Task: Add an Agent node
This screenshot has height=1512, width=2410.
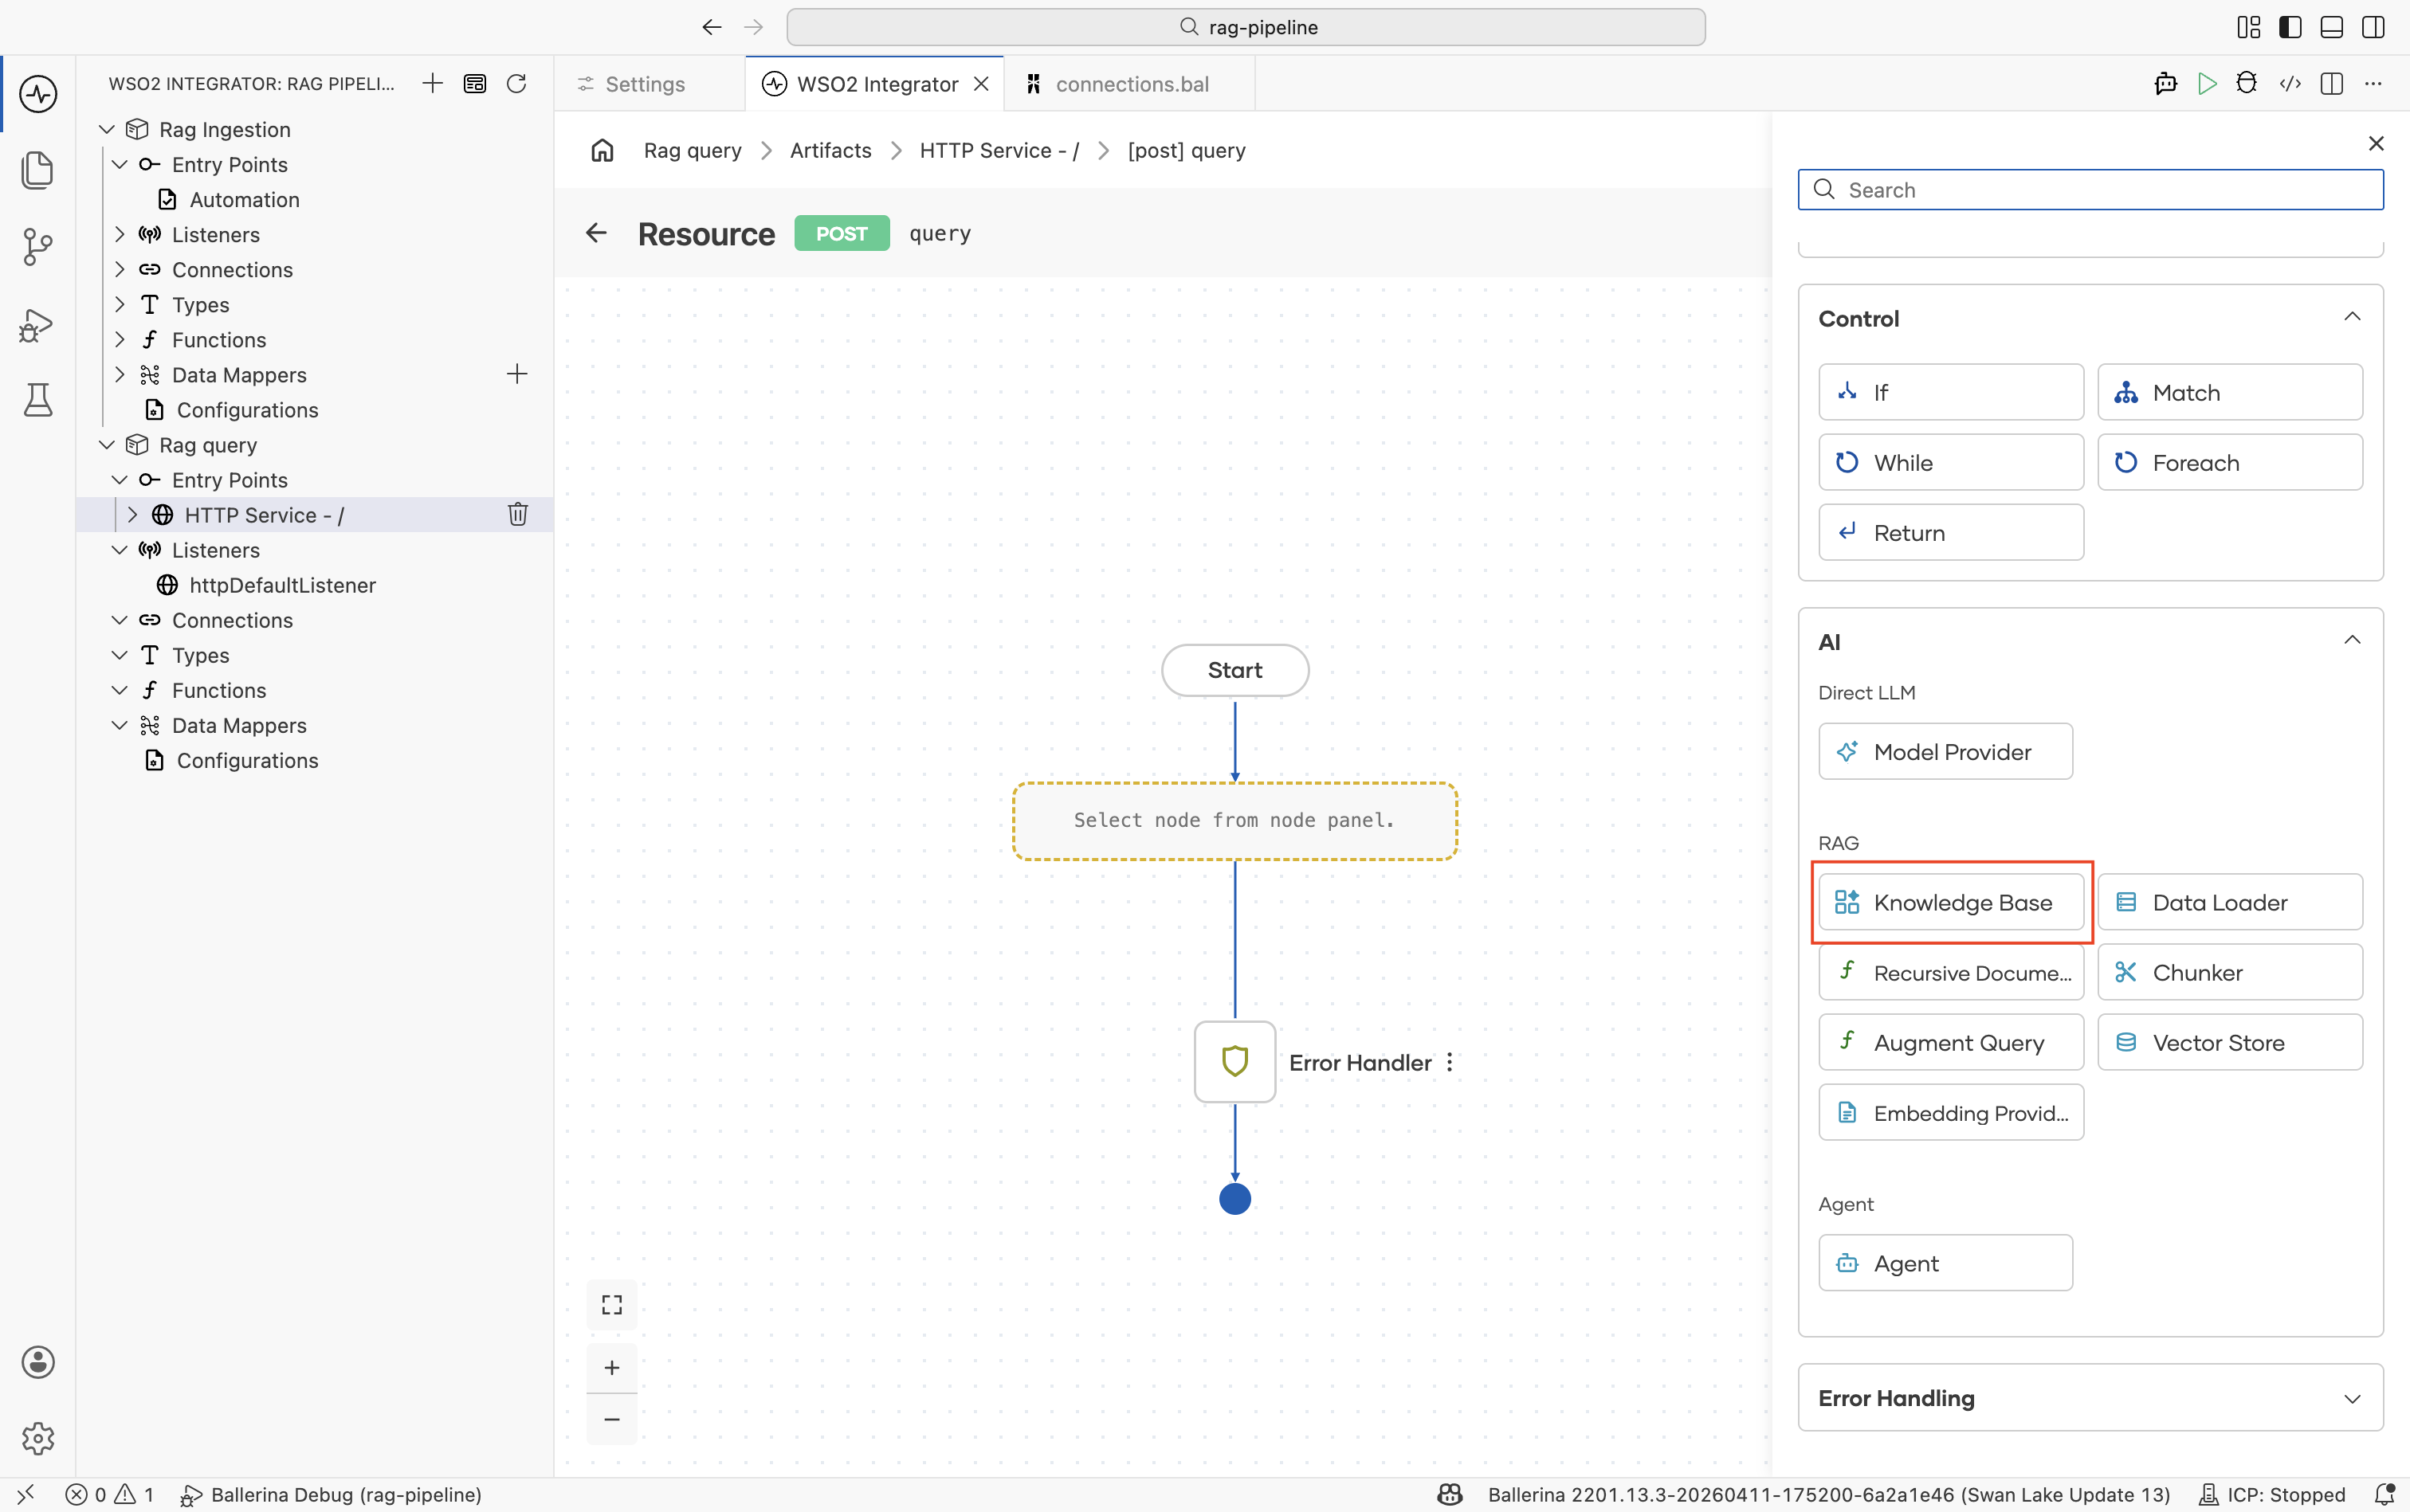Action: [x=1945, y=1263]
